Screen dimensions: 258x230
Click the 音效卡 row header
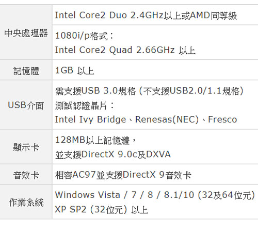pyautogui.click(x=26, y=175)
